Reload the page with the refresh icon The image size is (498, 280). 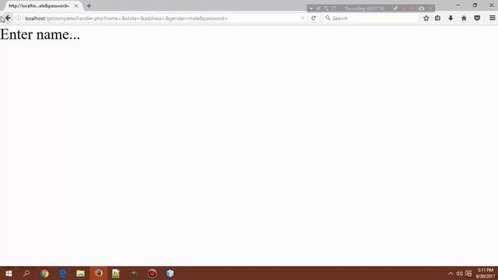(x=314, y=18)
